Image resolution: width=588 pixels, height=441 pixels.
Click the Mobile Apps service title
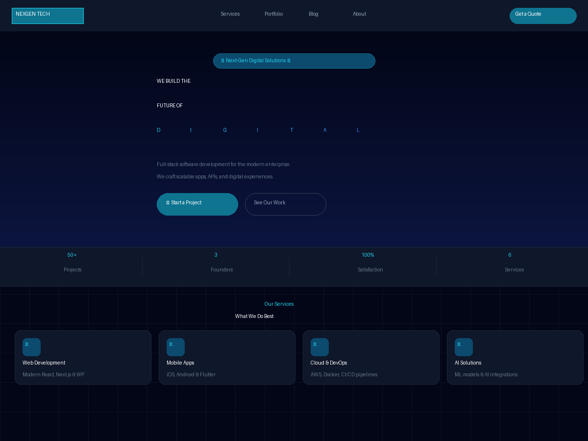coord(180,363)
